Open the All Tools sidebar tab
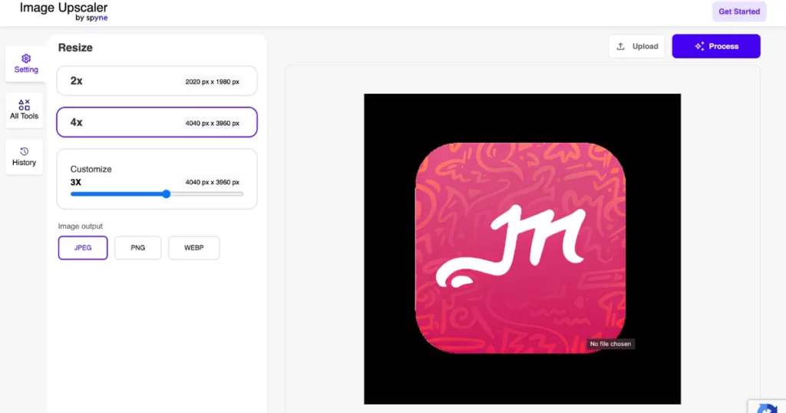 (24, 110)
